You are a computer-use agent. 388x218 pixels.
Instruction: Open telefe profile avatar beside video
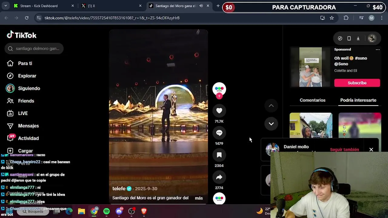[x=219, y=89]
